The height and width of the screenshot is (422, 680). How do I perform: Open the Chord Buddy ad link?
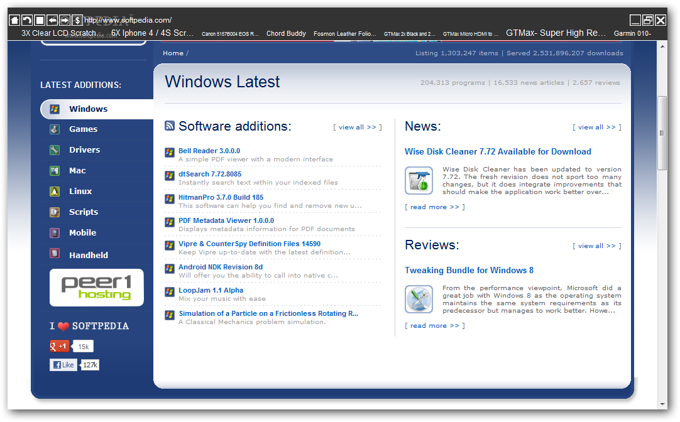[x=286, y=33]
